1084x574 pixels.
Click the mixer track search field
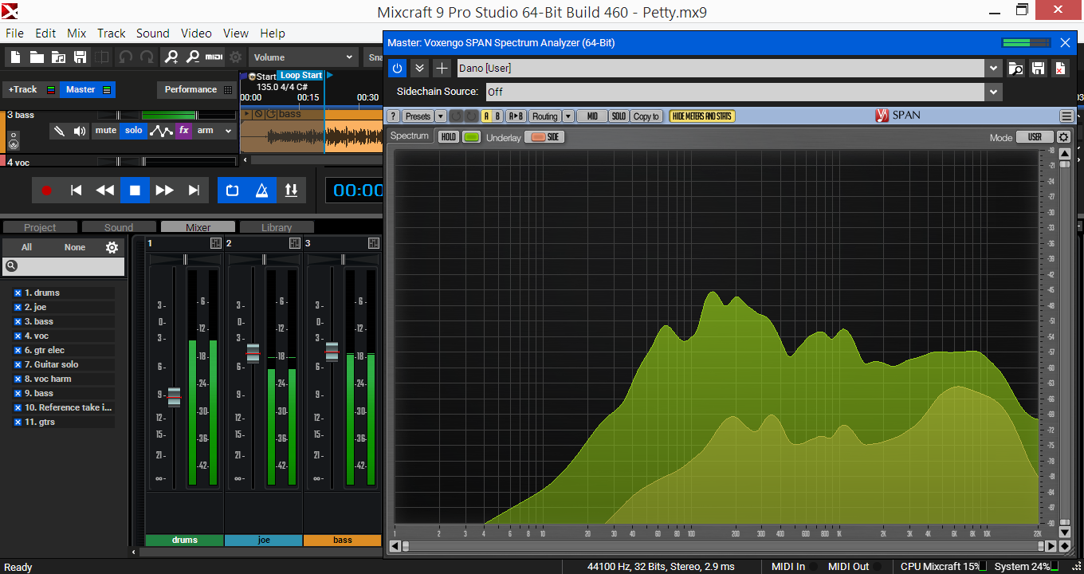(64, 266)
